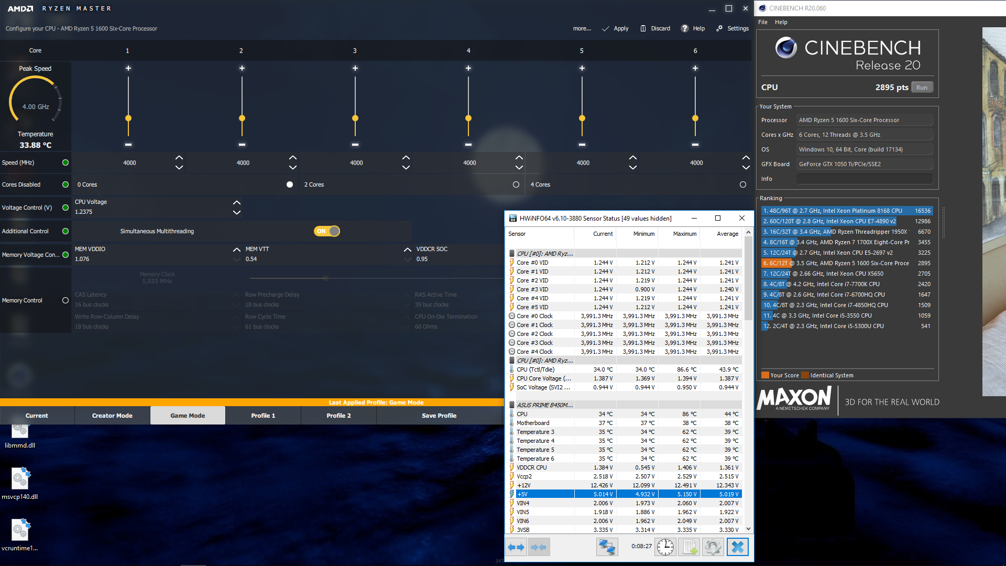Switch to Profile 1 tab

pyautogui.click(x=263, y=416)
